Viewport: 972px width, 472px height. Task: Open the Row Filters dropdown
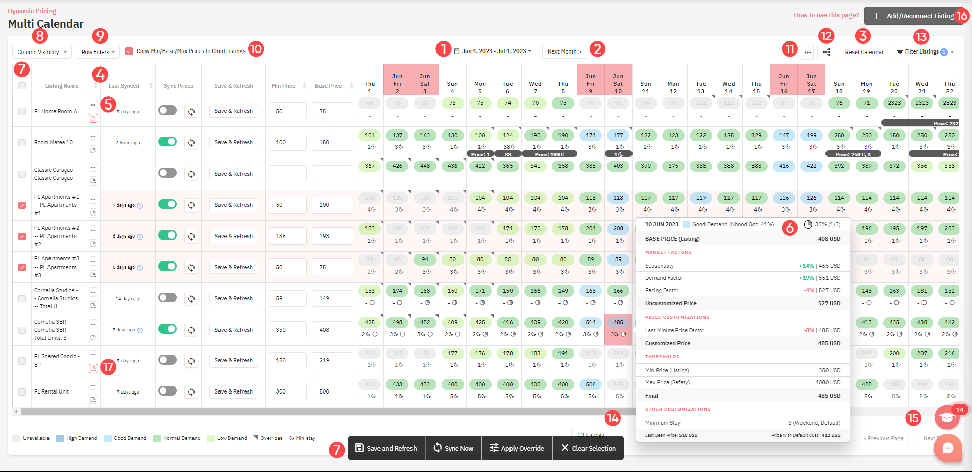coord(98,51)
